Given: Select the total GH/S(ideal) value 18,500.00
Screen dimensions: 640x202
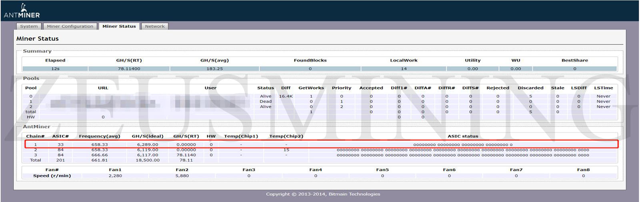Looking at the screenshot, I should point(148,160).
